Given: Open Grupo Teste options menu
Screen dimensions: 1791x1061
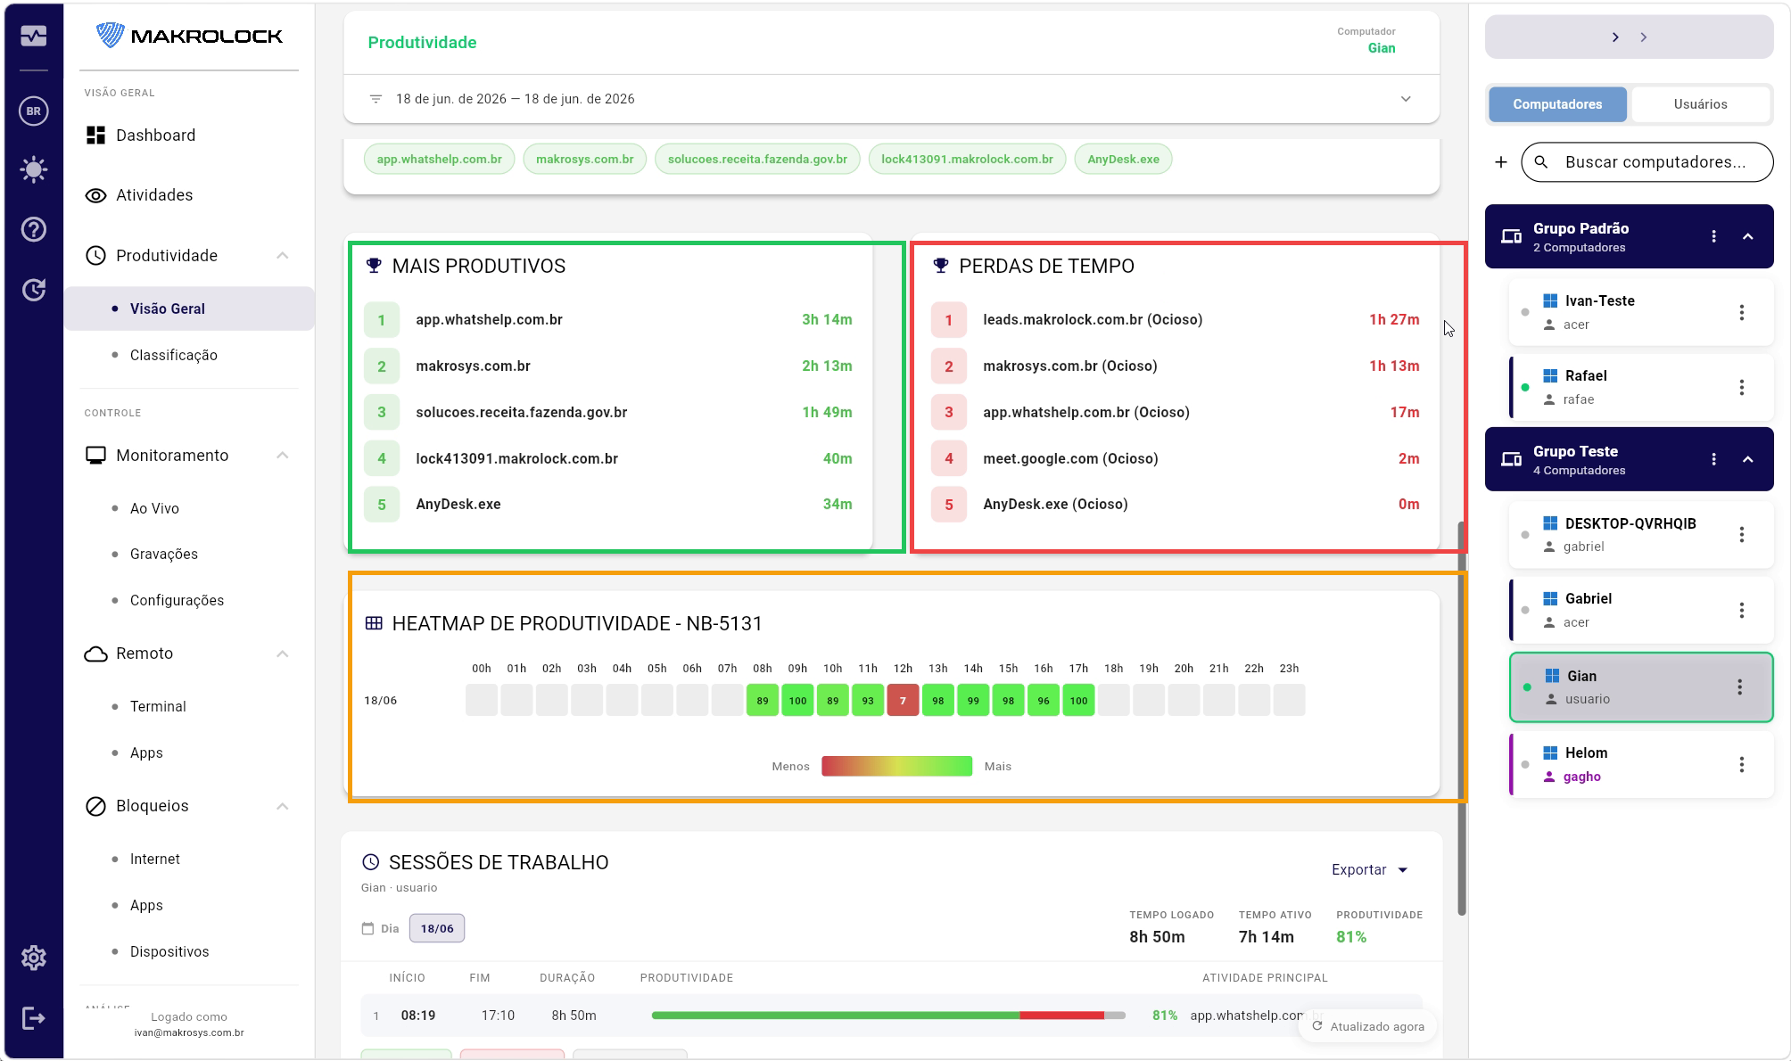Looking at the screenshot, I should coord(1713,459).
